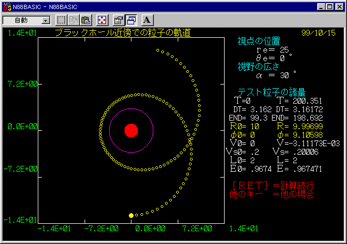The width and height of the screenshot is (347, 244).
Task: Expand the 自動 font size dropdown arrow
Action: [x=45, y=20]
